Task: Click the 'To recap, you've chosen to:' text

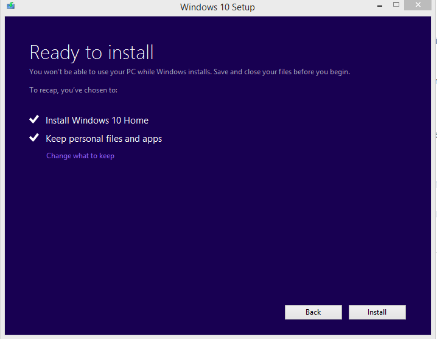Action: tap(73, 90)
